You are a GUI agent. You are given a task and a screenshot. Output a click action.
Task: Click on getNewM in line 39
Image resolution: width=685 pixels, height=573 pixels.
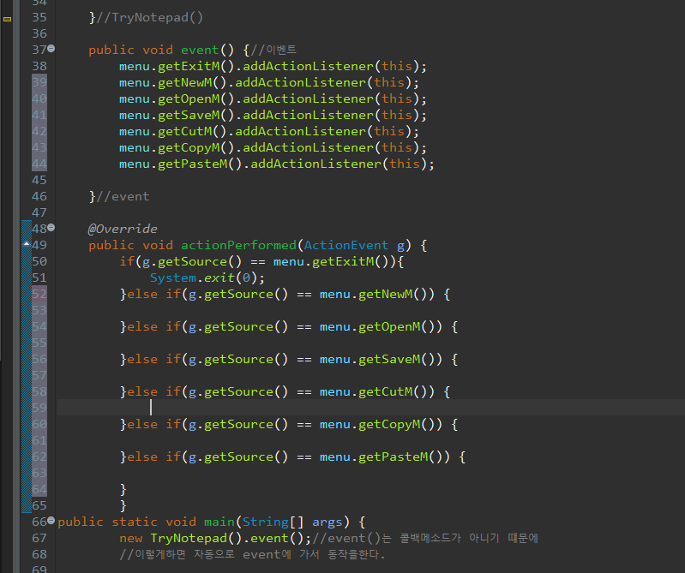(x=185, y=82)
